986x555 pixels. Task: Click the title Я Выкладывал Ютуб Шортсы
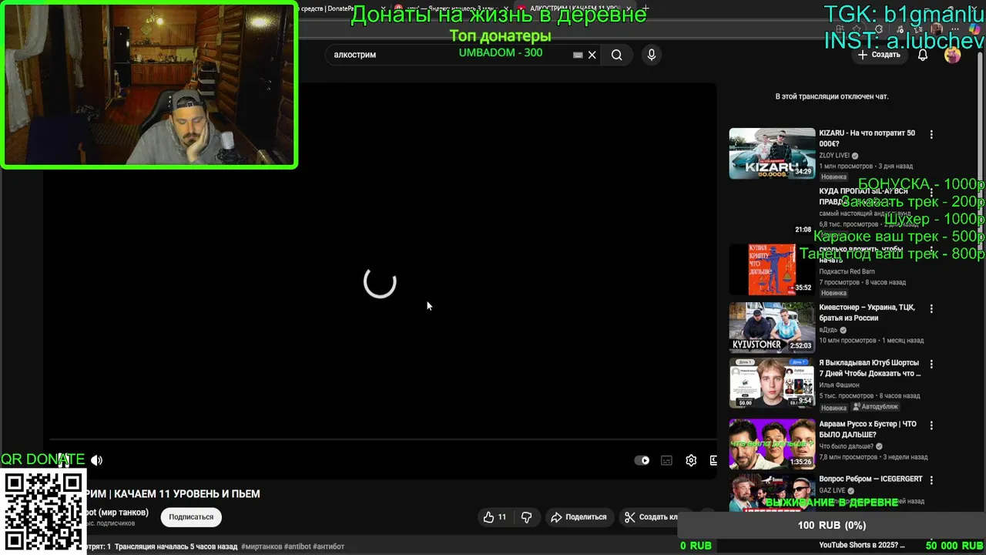pos(870,368)
